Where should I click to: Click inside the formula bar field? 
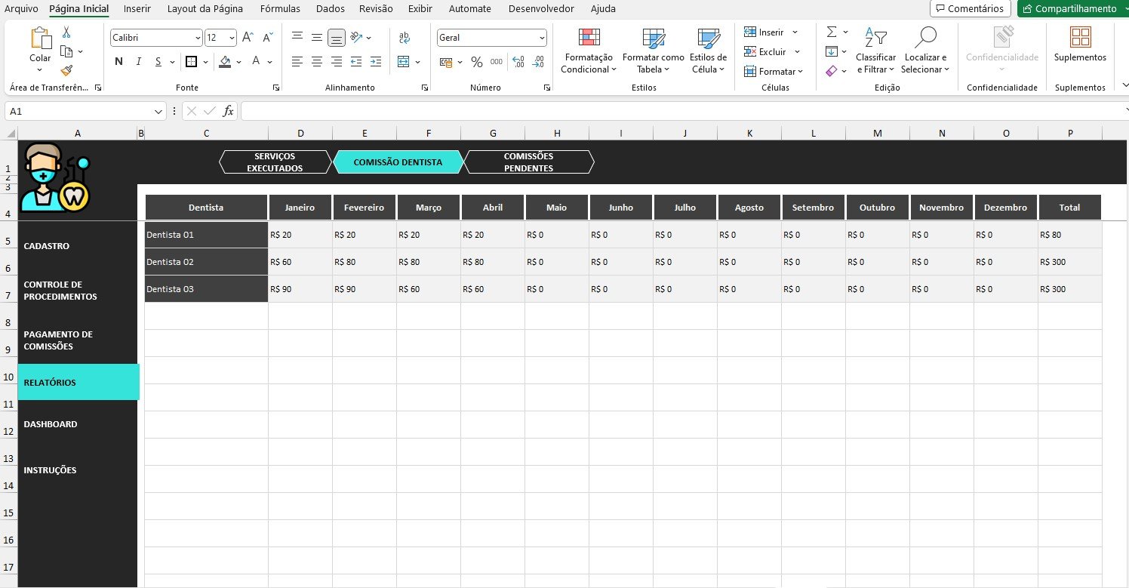[x=679, y=111]
